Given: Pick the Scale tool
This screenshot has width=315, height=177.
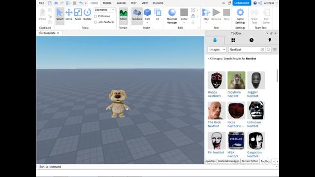Looking at the screenshot, I should click(78, 15).
